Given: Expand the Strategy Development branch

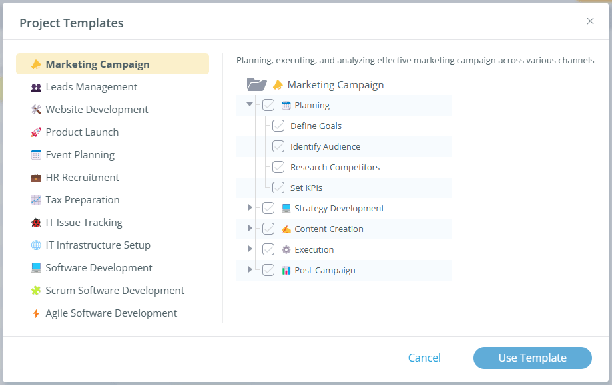Looking at the screenshot, I should click(250, 208).
